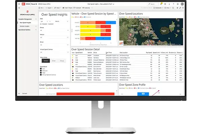Open the notifications bell with badge
202x134 pixels.
161,4
